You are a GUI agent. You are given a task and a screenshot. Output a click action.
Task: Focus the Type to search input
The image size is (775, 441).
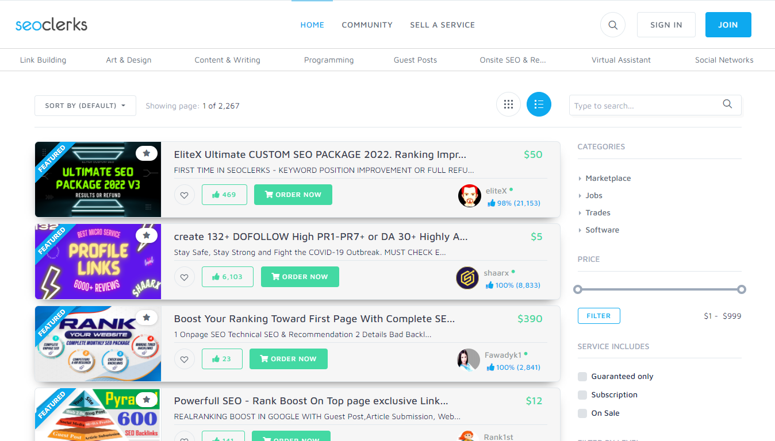[647, 106]
